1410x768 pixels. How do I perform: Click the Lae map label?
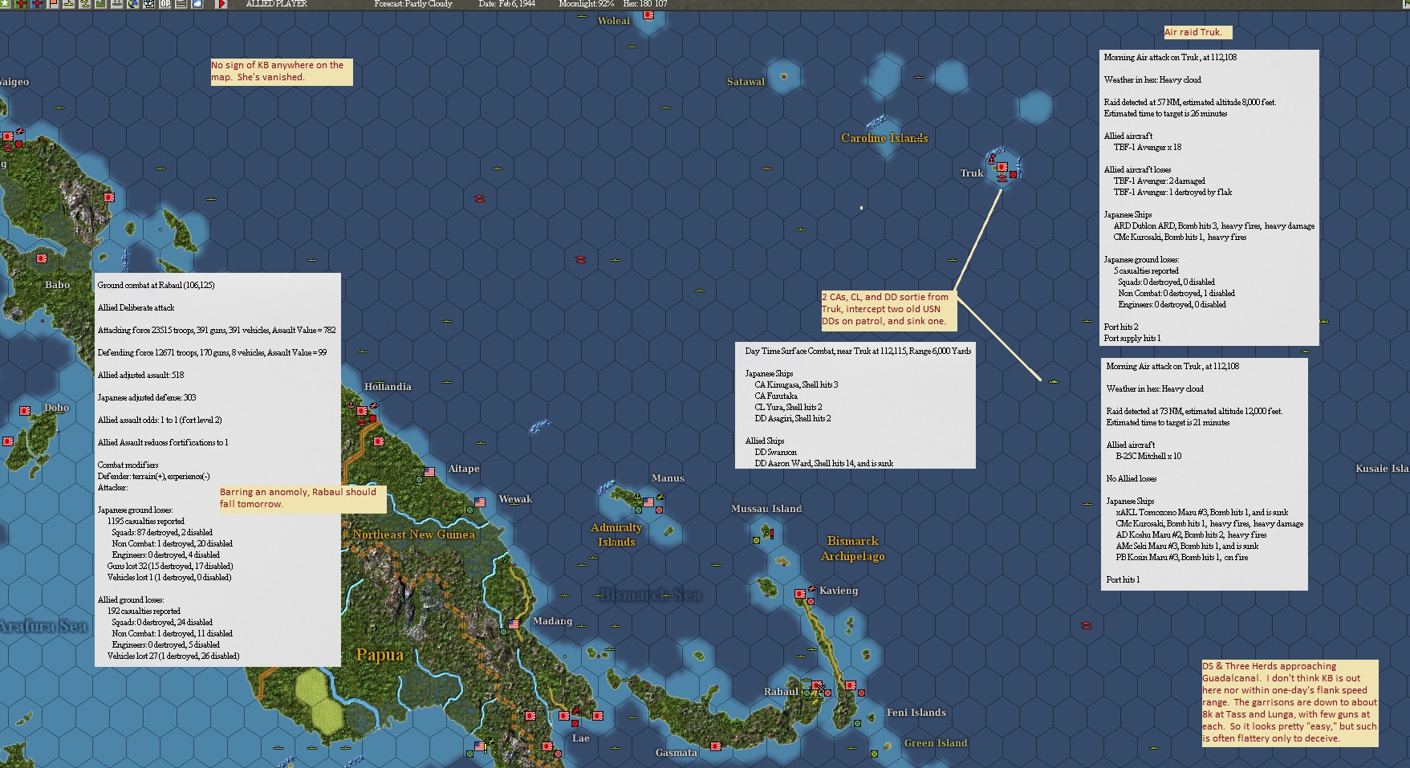point(580,738)
